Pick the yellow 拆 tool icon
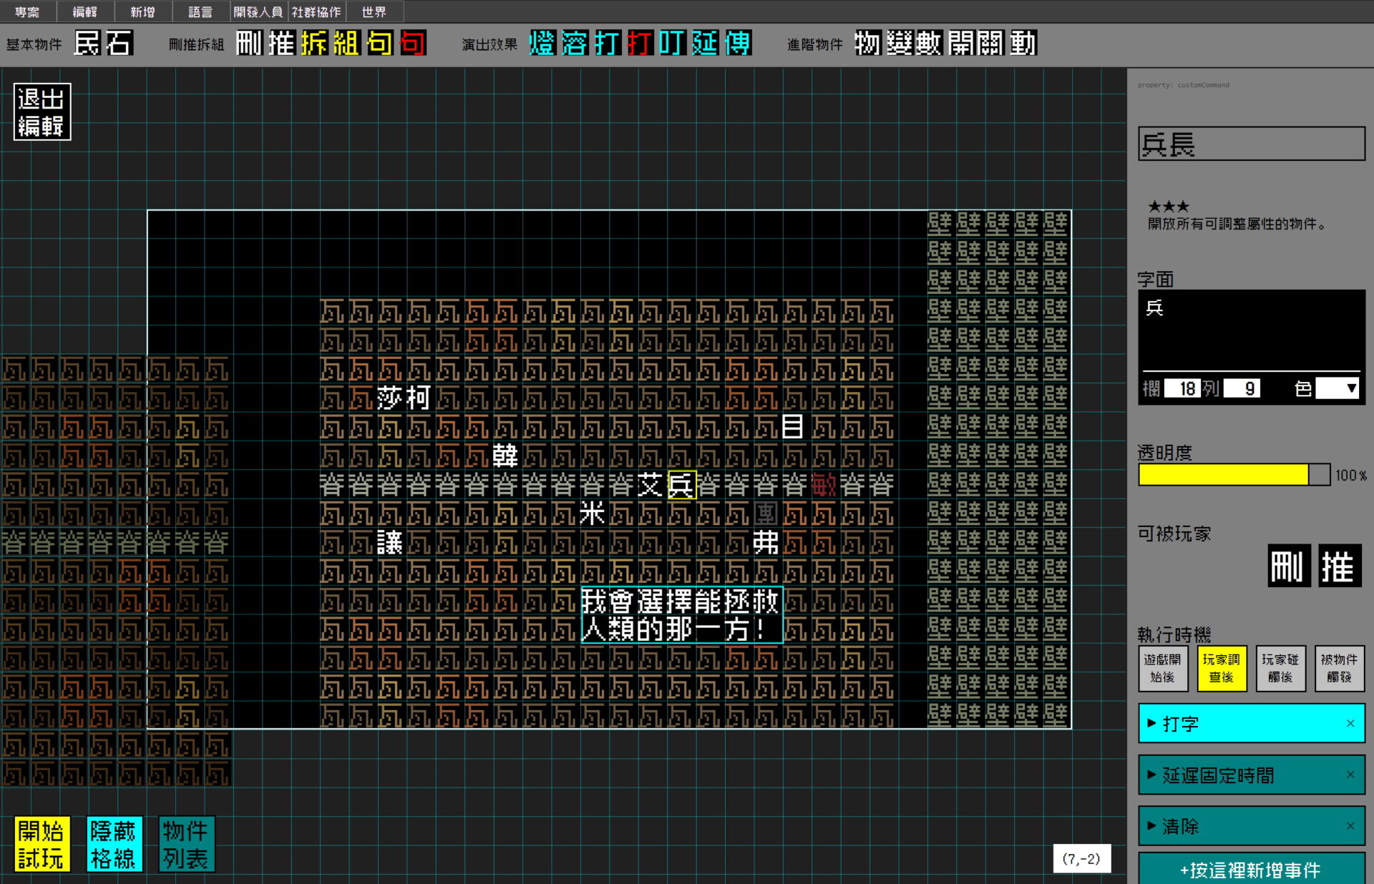 coord(314,44)
